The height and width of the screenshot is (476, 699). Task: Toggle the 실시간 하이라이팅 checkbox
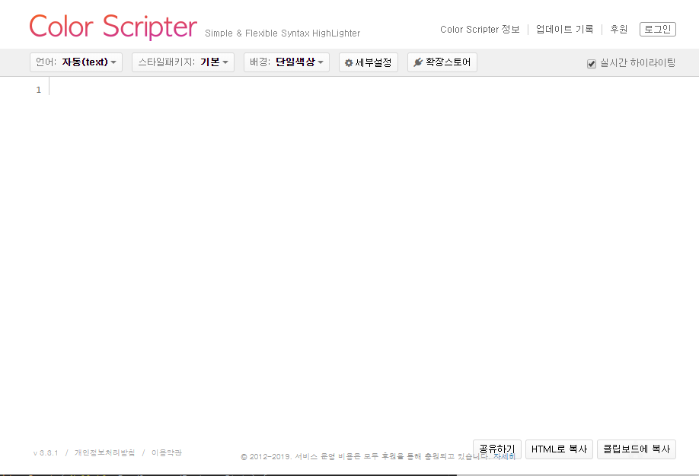[x=592, y=64]
